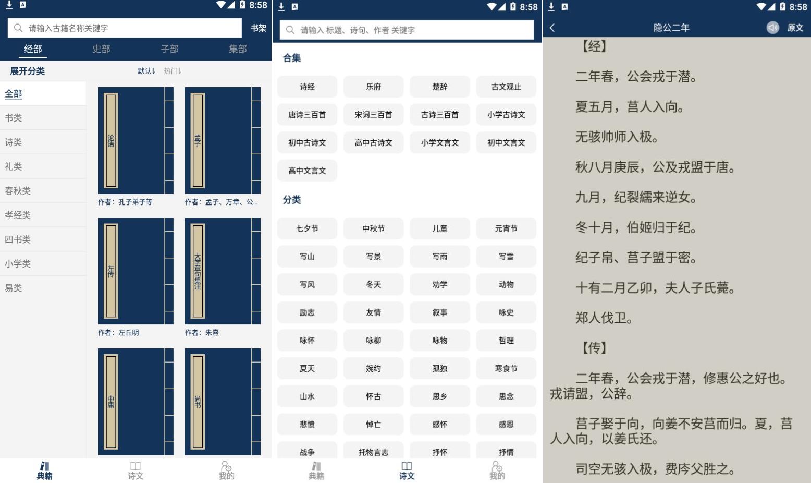This screenshot has width=811, height=483.
Task: Tap search magnifier icon in 诗文 search box
Action: pyautogui.click(x=290, y=30)
